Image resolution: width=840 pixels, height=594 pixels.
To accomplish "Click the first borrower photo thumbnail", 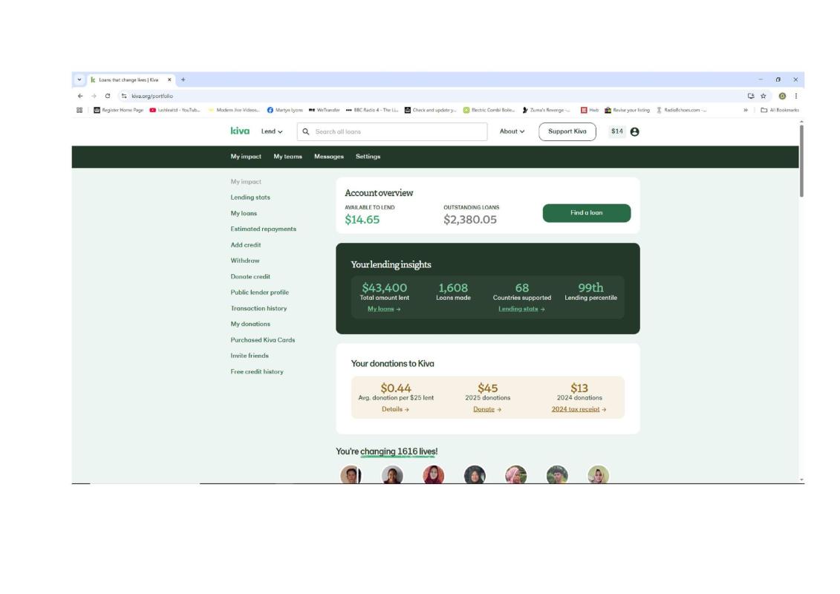I will (x=351, y=474).
